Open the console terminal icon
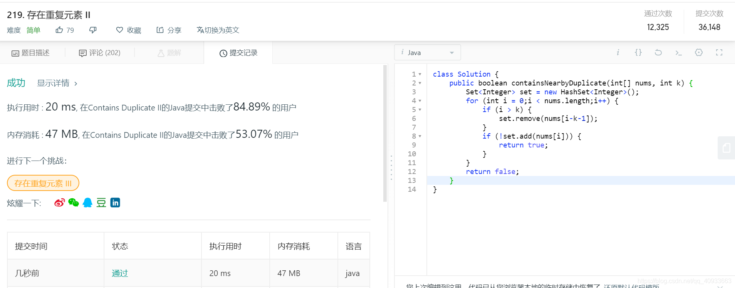The width and height of the screenshot is (735, 288). pyautogui.click(x=678, y=52)
